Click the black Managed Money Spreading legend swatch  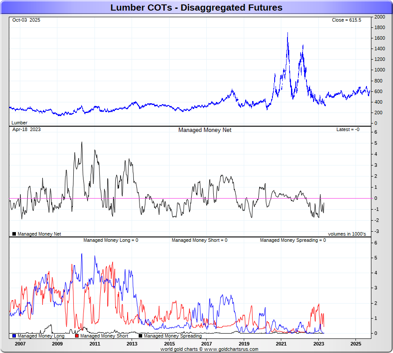tap(140, 336)
